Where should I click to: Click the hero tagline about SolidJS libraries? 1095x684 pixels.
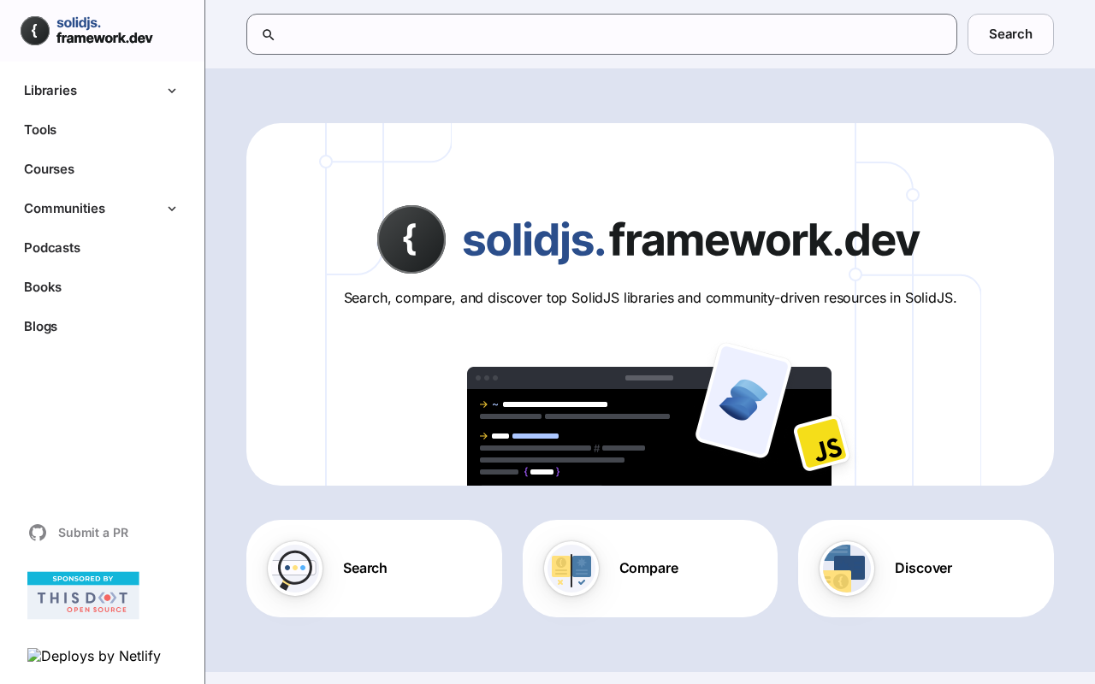coord(650,298)
